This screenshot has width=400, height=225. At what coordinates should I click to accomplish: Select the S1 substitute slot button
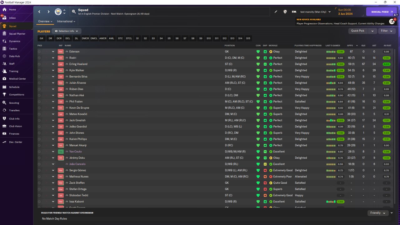point(137,38)
